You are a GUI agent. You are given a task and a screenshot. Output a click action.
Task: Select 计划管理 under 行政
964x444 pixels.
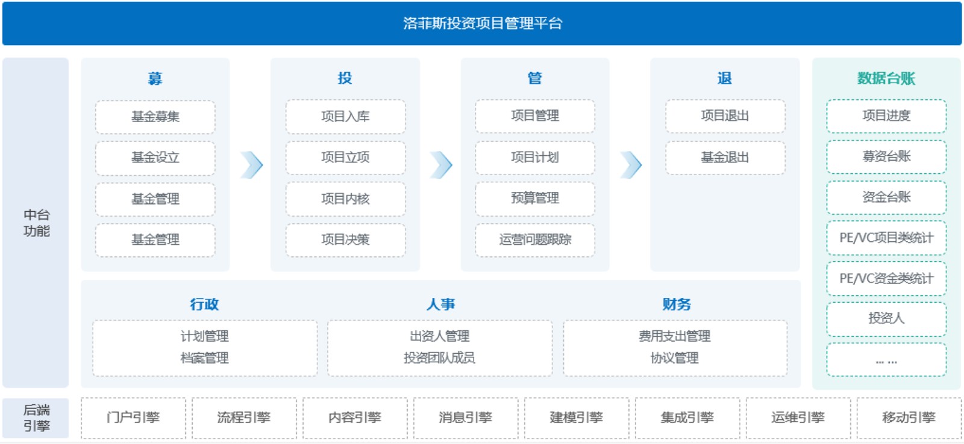(x=205, y=336)
